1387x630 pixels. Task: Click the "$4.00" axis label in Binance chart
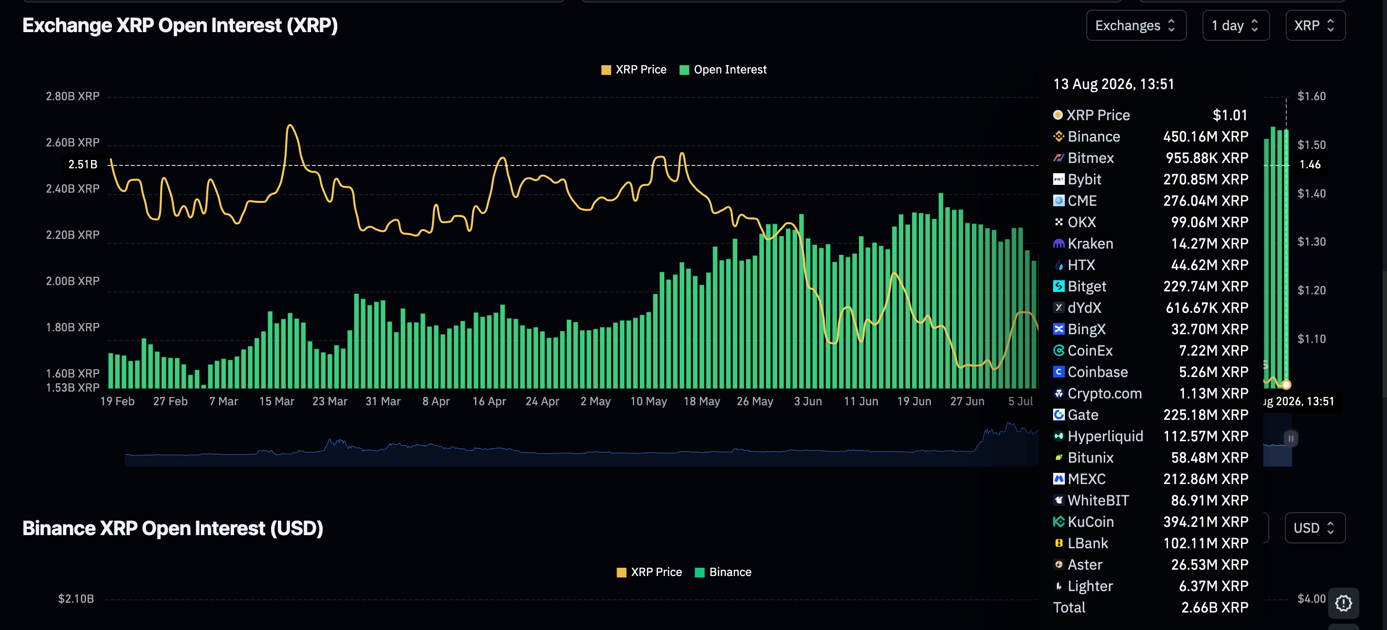1311,599
